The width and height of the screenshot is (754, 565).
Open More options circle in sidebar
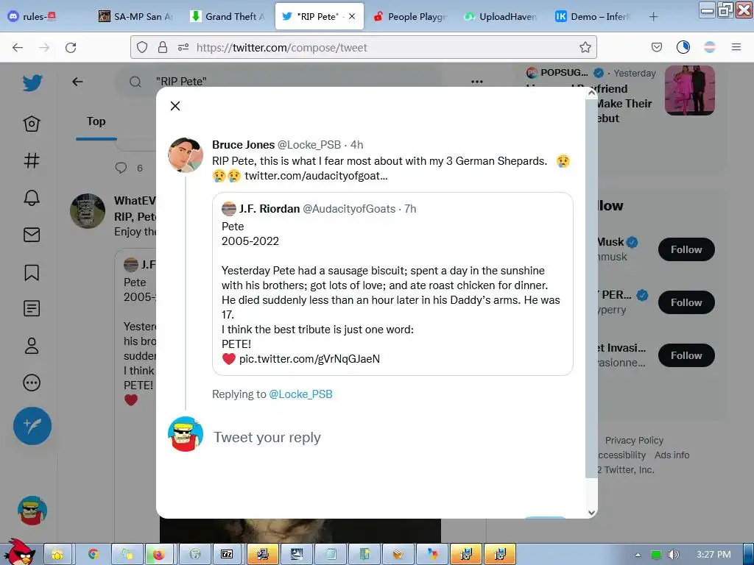pos(32,383)
